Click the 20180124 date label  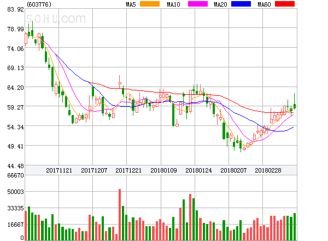(x=198, y=170)
